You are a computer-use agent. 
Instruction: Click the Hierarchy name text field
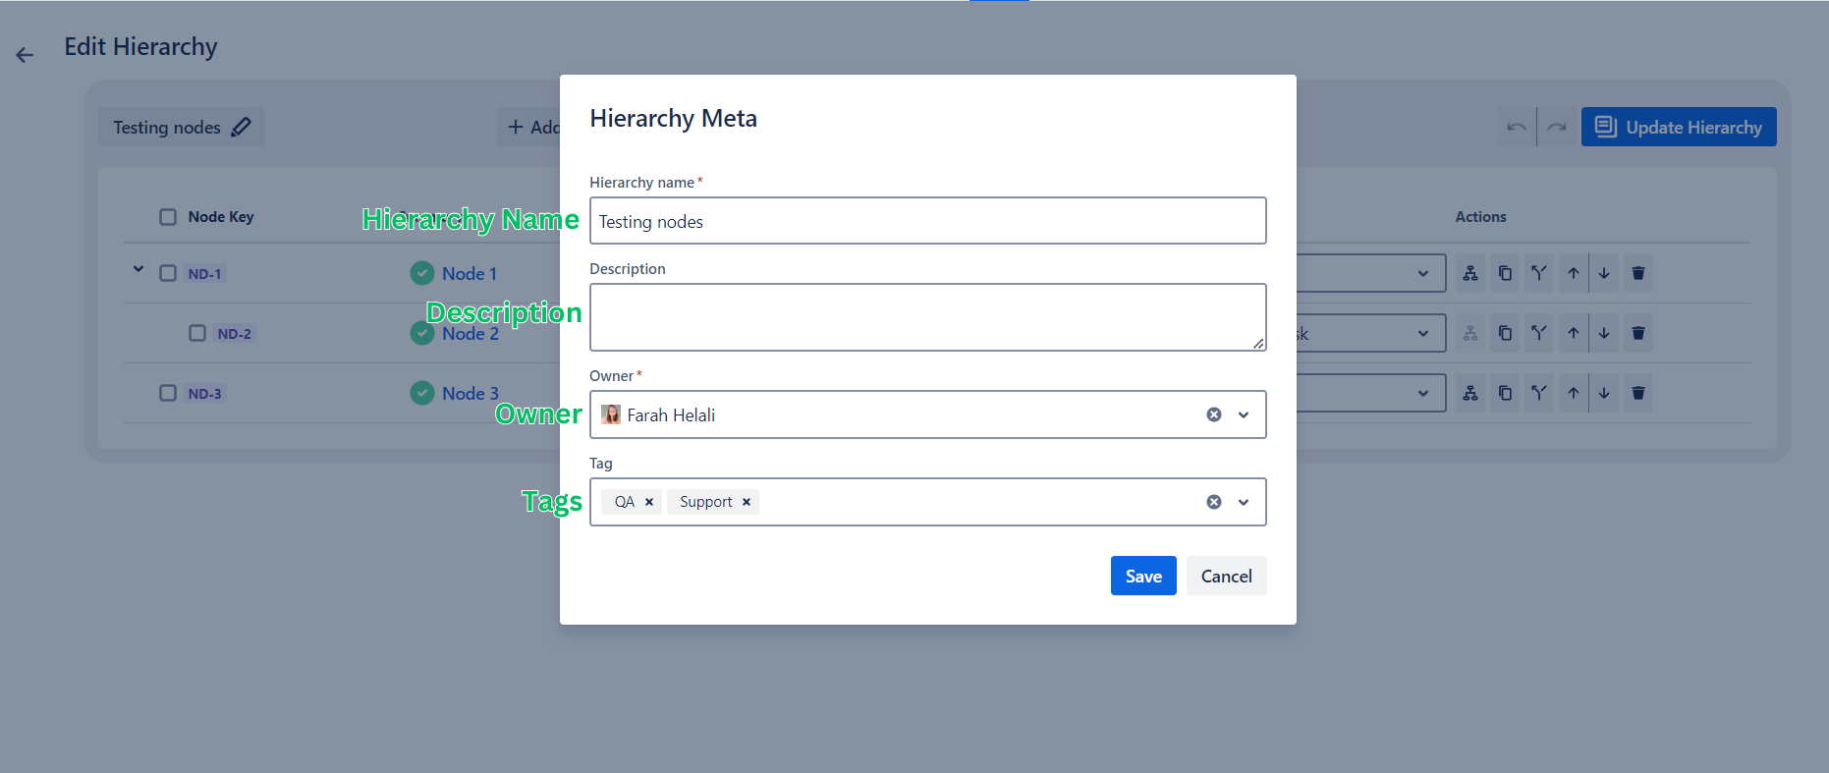click(927, 221)
